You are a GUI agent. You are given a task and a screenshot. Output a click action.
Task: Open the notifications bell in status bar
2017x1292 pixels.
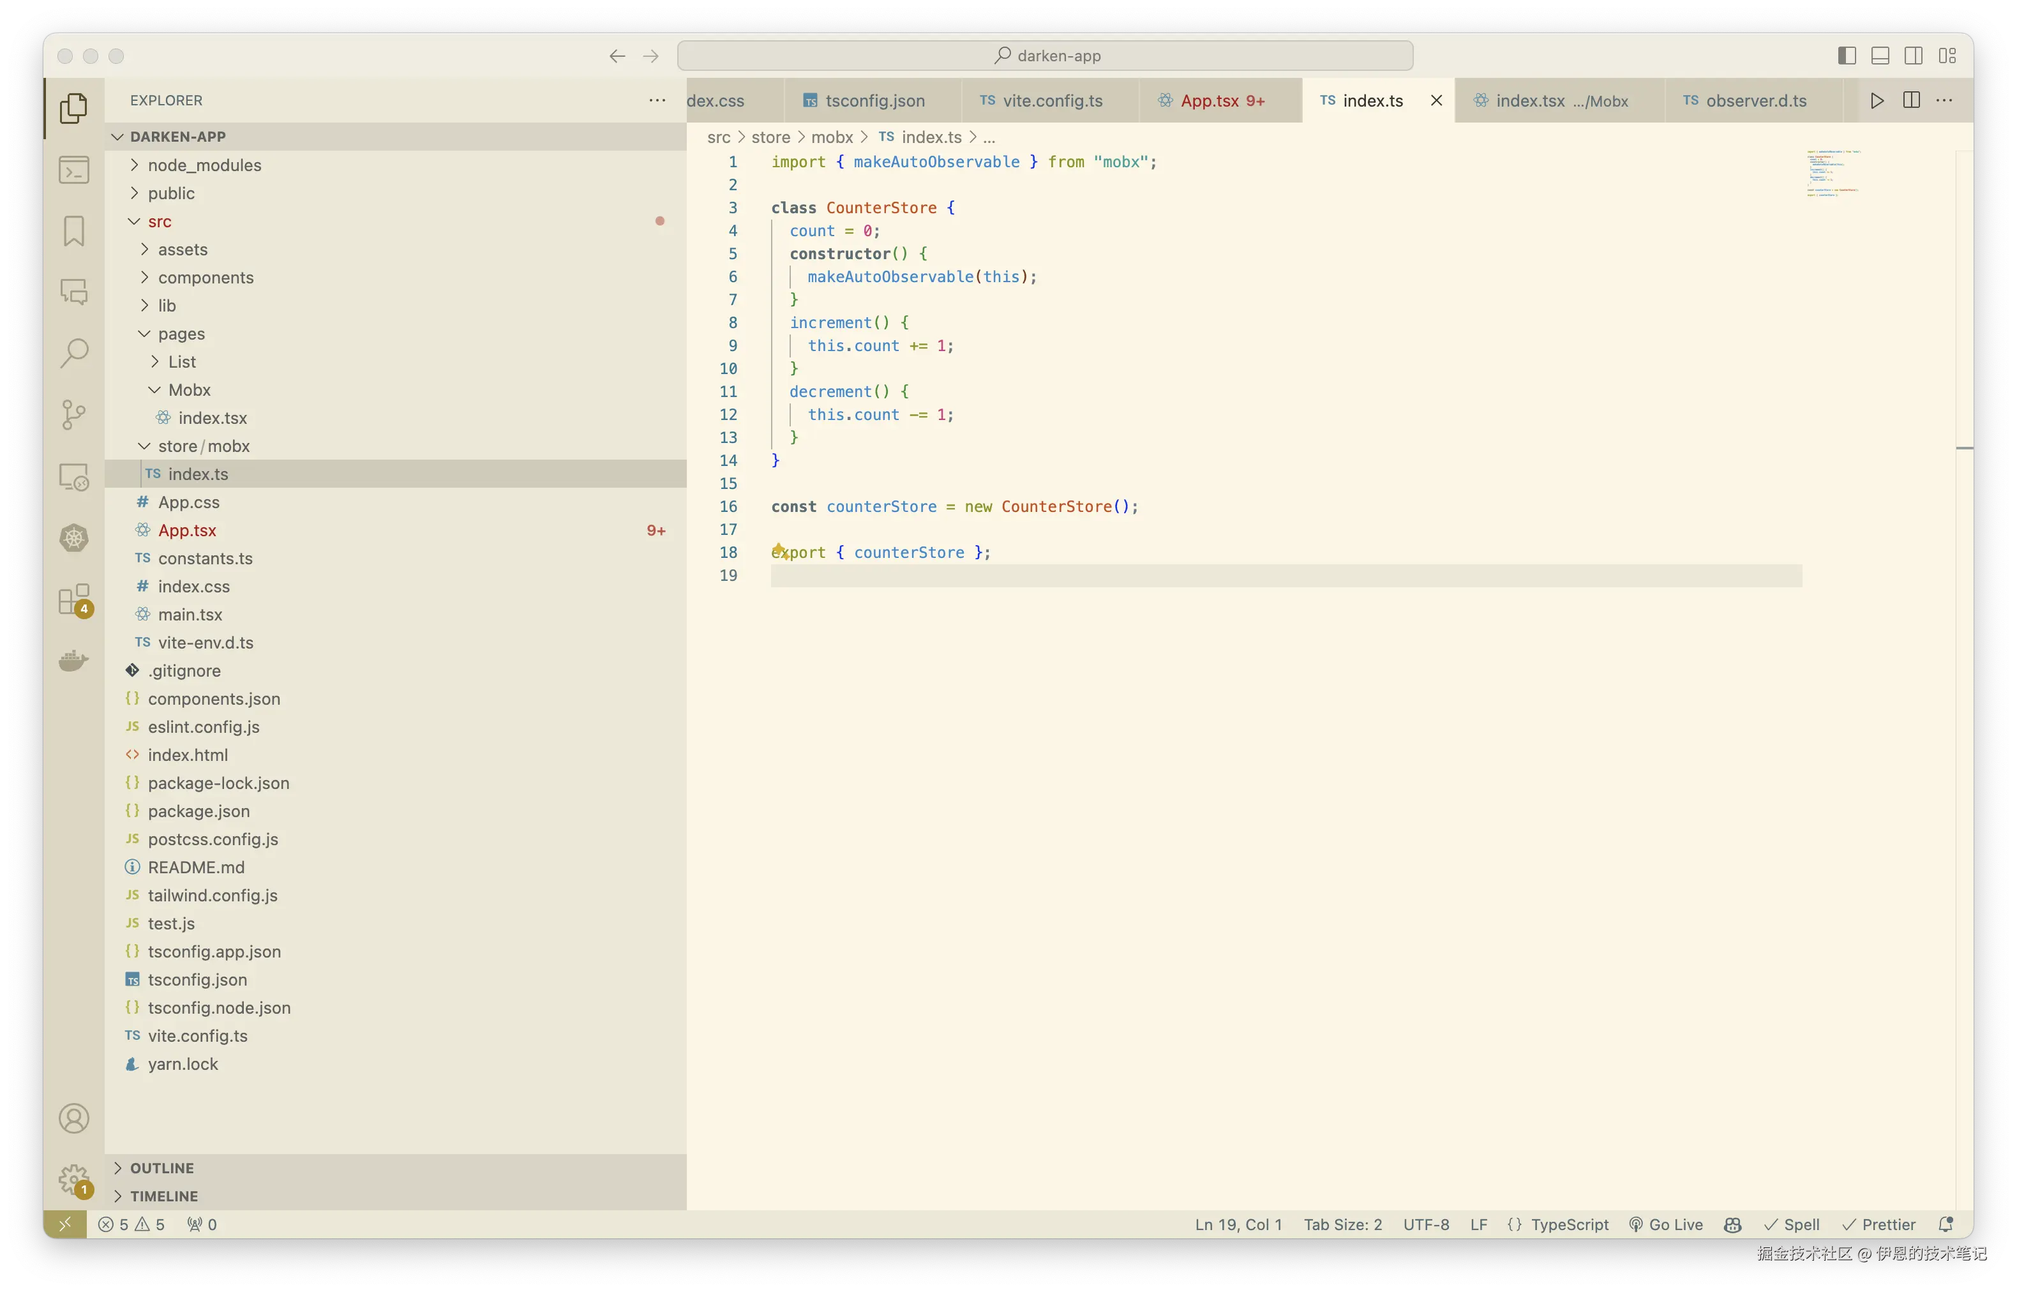[1946, 1224]
